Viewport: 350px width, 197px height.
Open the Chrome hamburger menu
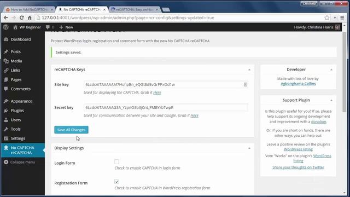[342, 18]
